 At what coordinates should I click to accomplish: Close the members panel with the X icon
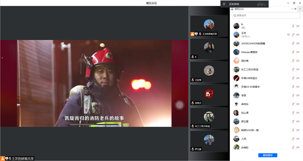click(296, 9)
